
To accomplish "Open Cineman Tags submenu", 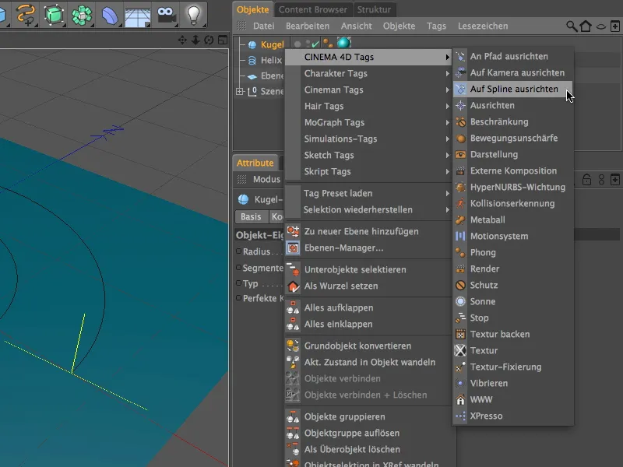I will pyautogui.click(x=368, y=90).
